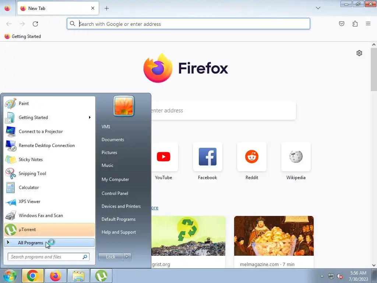
Task: Select the New Tab tab
Action: pyautogui.click(x=58, y=8)
